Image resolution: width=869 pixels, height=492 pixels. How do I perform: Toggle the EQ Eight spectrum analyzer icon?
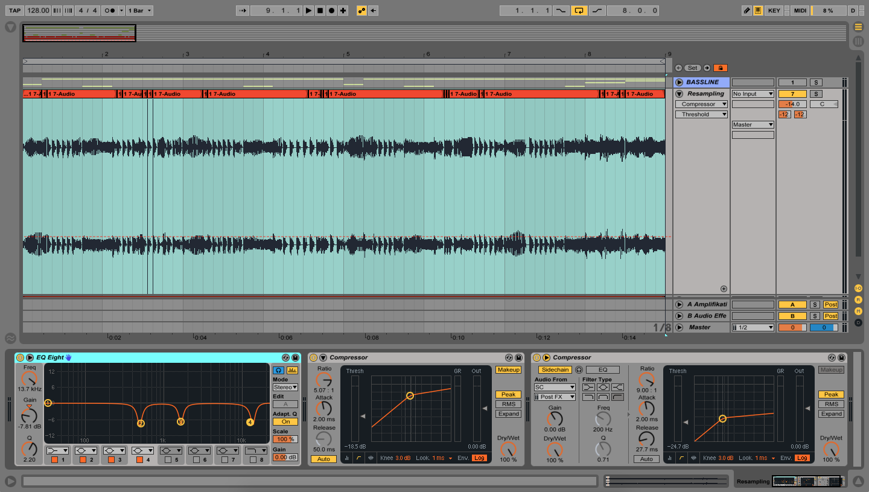pos(292,370)
